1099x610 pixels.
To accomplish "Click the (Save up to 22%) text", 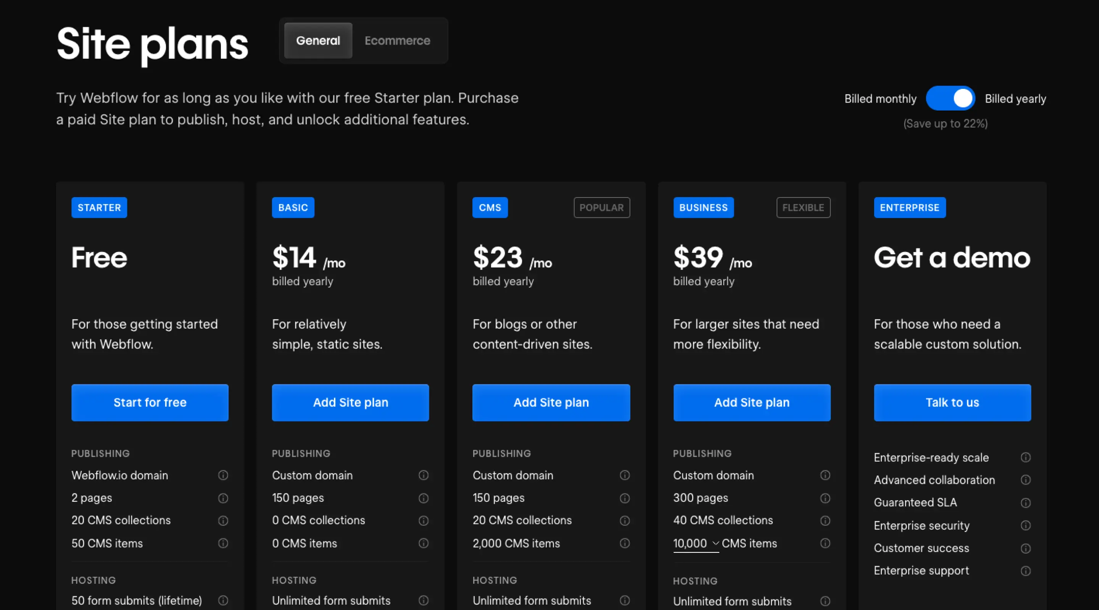I will [946, 124].
